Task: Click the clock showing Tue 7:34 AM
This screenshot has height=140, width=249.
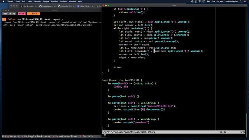Action: coord(217,2)
